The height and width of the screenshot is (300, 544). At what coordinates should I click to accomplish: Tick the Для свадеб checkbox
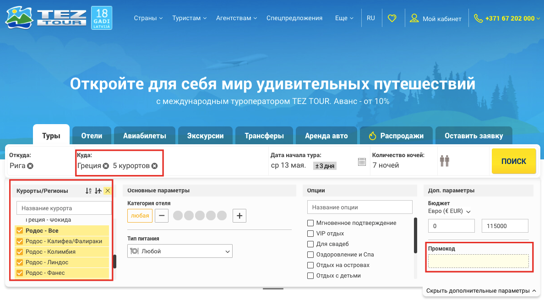pyautogui.click(x=310, y=244)
